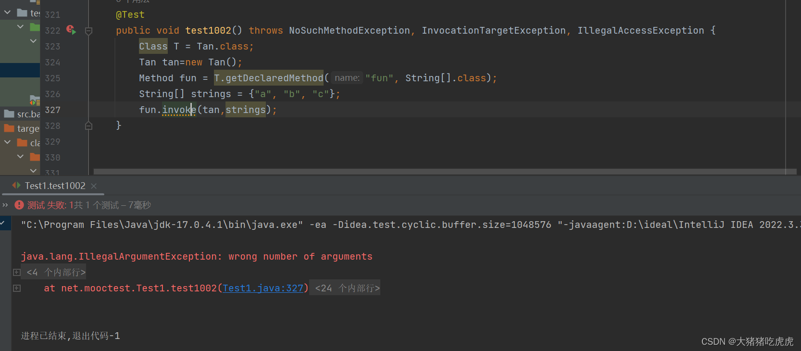Click the 'wrong number of arguments' exception message
Image resolution: width=801 pixels, height=351 pixels.
coord(300,256)
